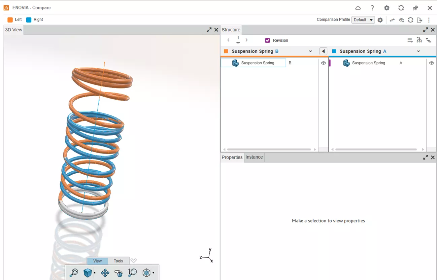Activate the Pan tool in the view toolbar
This screenshot has width=437, height=280.
click(x=105, y=273)
